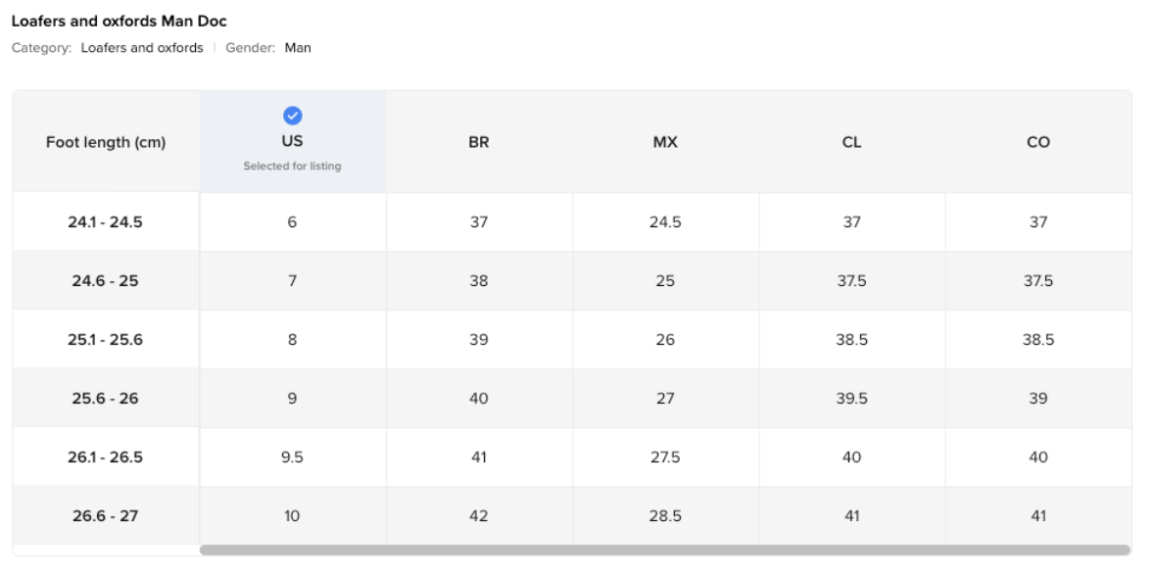Click the CL size 39.5 cell
The width and height of the screenshot is (1154, 576).
(x=851, y=398)
